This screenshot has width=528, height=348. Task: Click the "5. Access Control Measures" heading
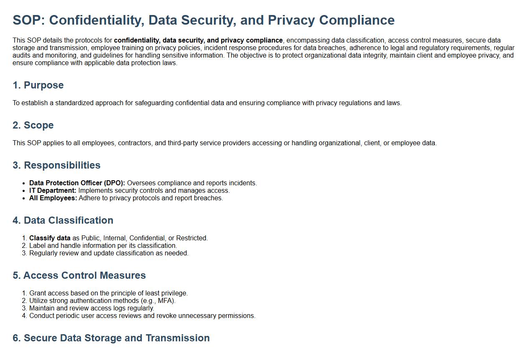tap(79, 275)
